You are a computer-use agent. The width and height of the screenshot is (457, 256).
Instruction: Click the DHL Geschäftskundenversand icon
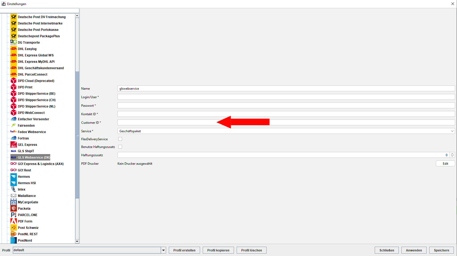click(x=14, y=68)
